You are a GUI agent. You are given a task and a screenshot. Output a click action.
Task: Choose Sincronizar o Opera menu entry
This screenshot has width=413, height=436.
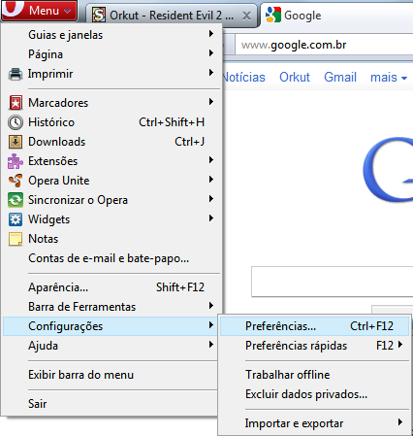tap(111, 200)
